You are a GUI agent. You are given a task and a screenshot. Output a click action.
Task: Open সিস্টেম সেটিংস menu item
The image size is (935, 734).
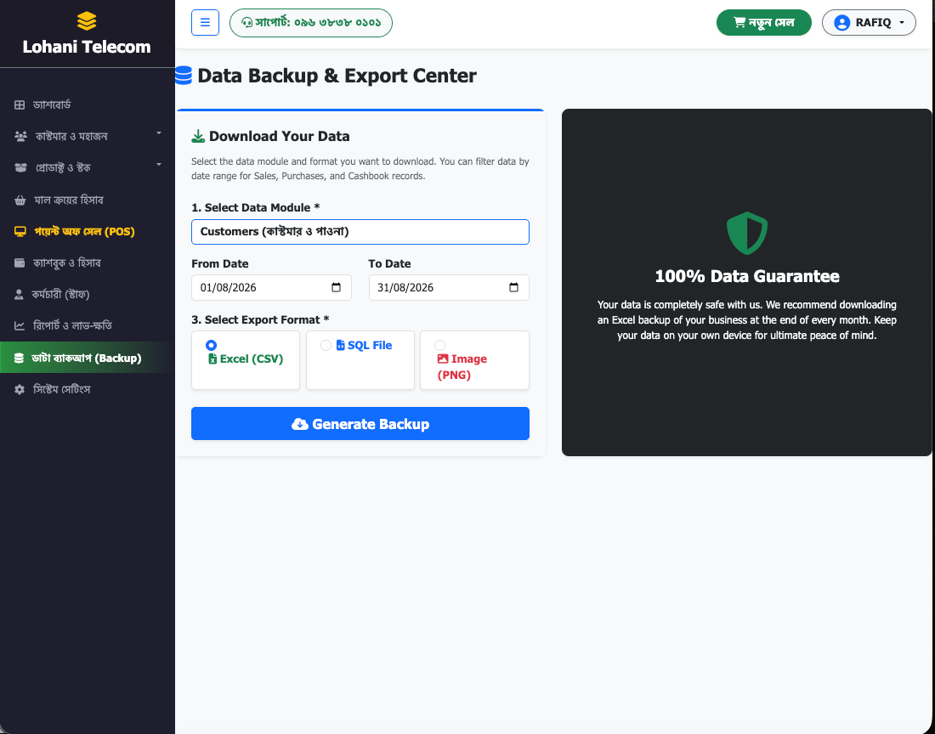[88, 390]
